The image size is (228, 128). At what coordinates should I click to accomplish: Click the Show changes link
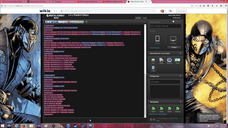pos(155,48)
